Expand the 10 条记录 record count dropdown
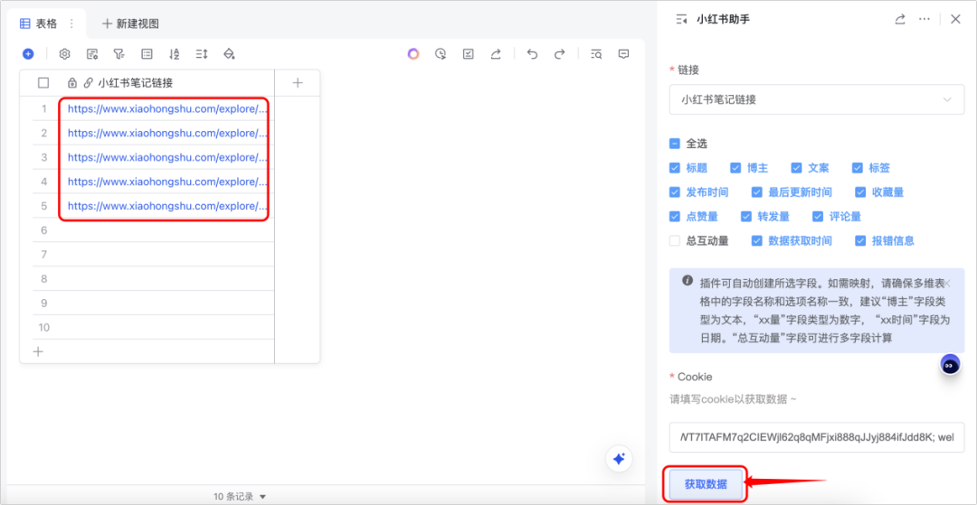977x505 pixels. pos(240,496)
